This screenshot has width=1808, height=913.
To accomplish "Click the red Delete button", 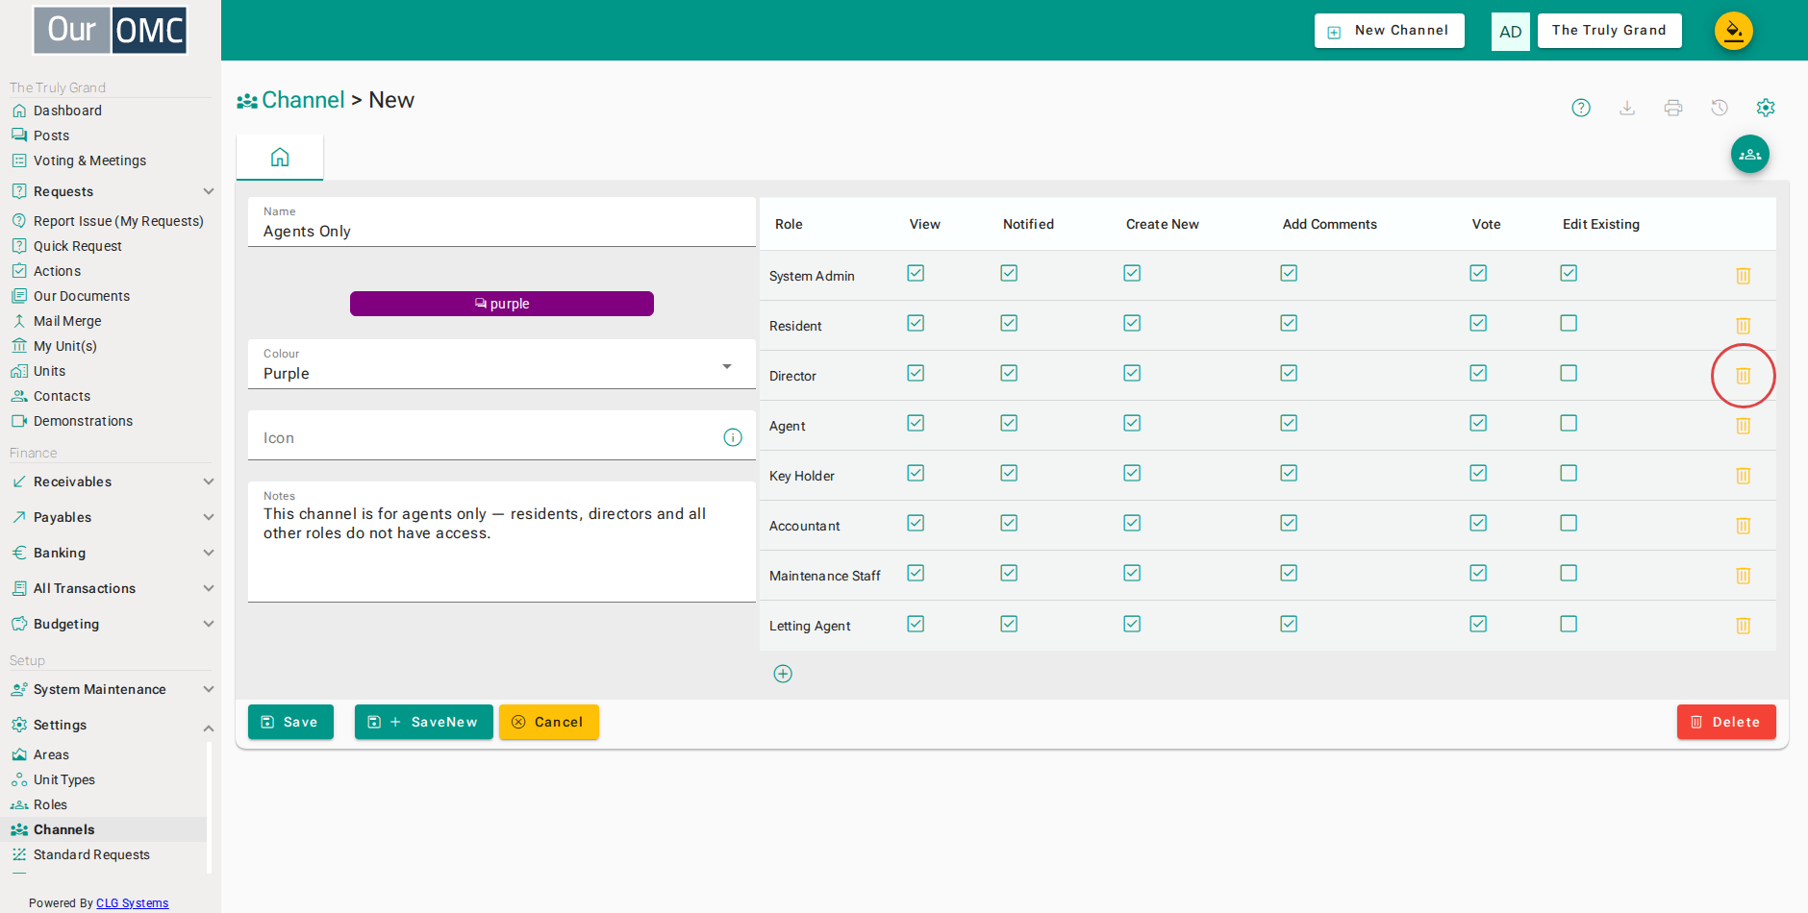I will point(1726,722).
